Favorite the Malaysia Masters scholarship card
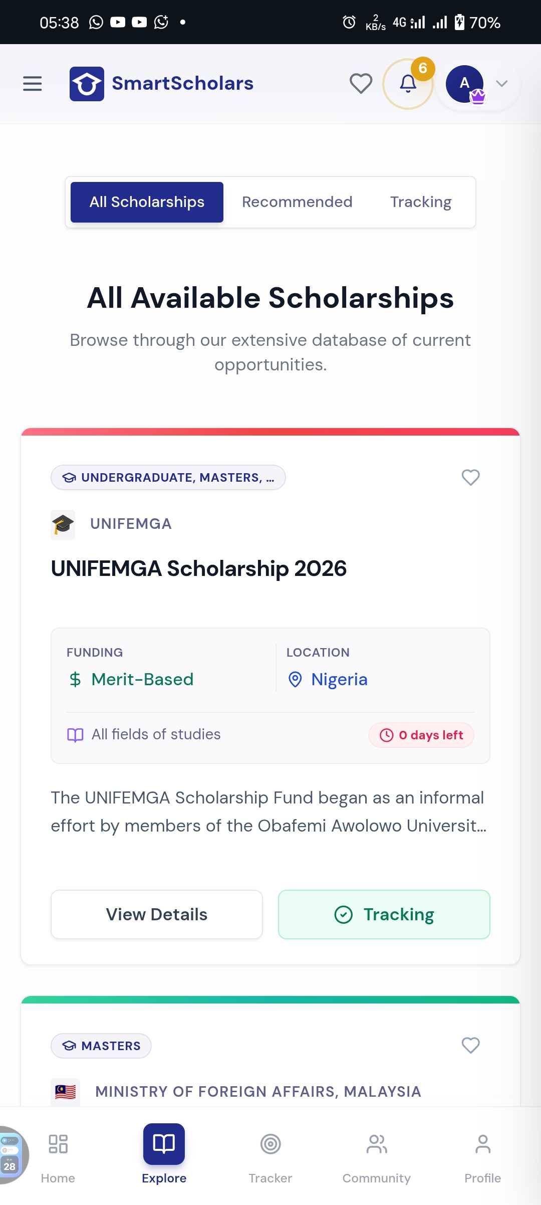This screenshot has height=1205, width=541. (470, 1045)
